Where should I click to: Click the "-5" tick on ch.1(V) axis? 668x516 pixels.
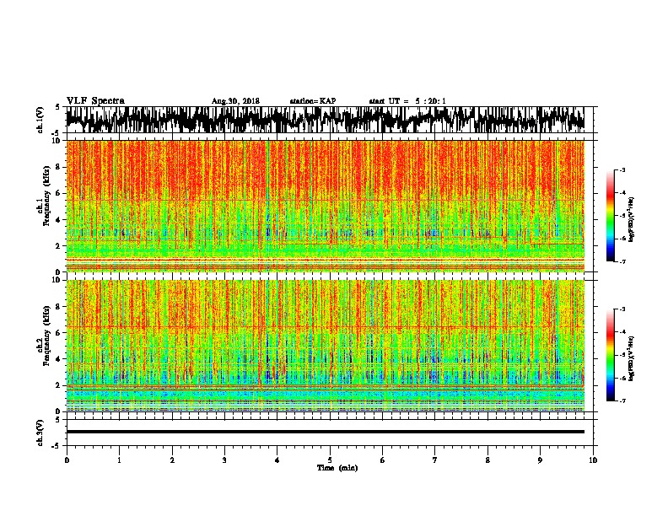[57, 133]
